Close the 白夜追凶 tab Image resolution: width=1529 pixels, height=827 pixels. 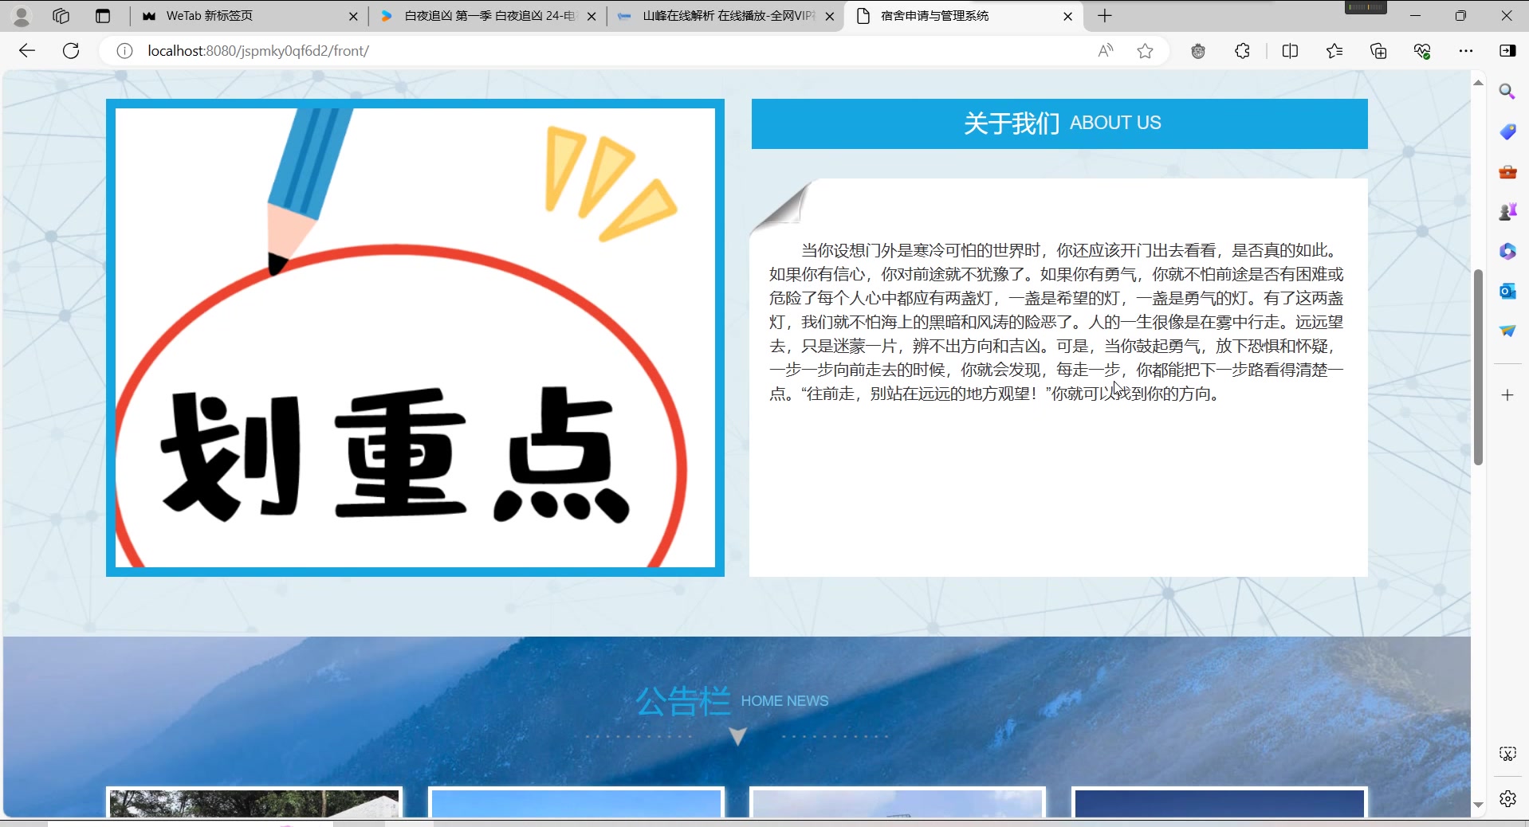pyautogui.click(x=592, y=16)
